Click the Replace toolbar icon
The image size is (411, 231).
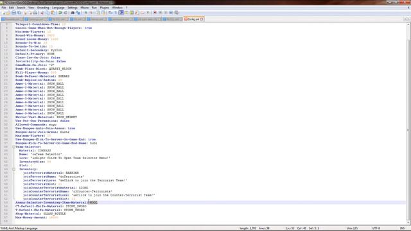point(78,13)
